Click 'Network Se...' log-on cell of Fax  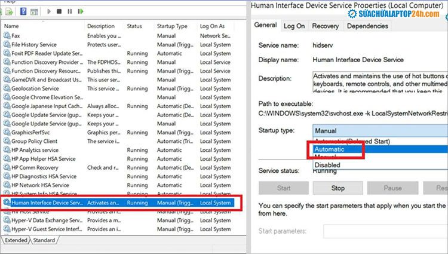pos(215,36)
